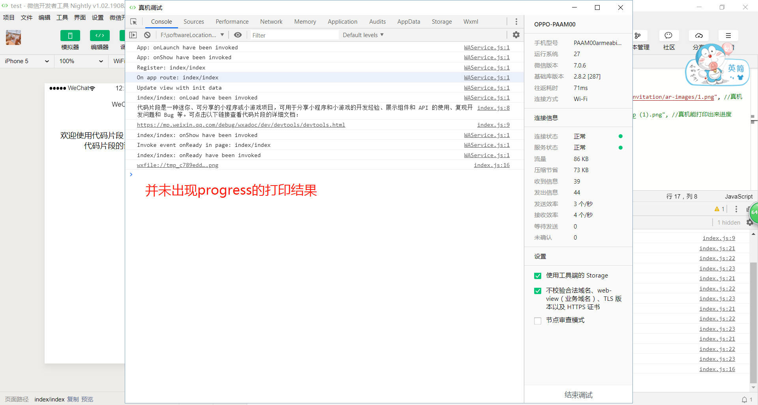Click the user avatar thumbnail
Screen dimensions: 758x405
click(x=13, y=37)
